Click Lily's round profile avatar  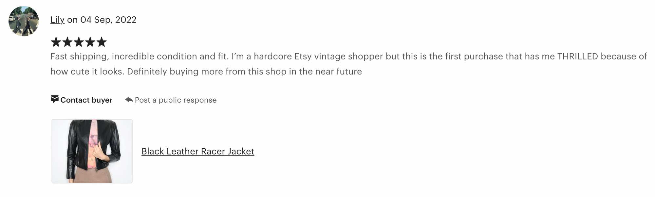[x=24, y=21]
